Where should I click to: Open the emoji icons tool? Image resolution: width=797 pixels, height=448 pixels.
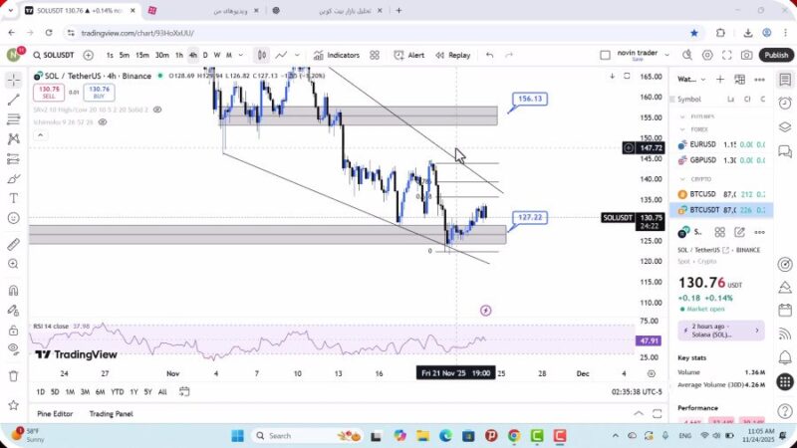[x=13, y=218]
